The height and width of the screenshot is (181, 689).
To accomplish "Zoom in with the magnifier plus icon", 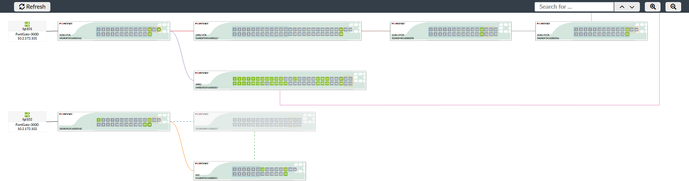I will click(x=653, y=7).
